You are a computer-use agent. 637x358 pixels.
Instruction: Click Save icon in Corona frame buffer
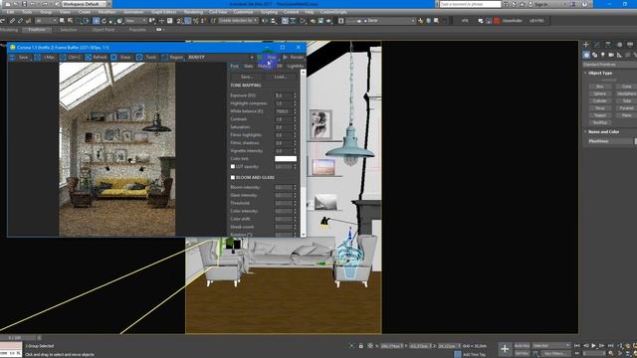tap(19, 58)
